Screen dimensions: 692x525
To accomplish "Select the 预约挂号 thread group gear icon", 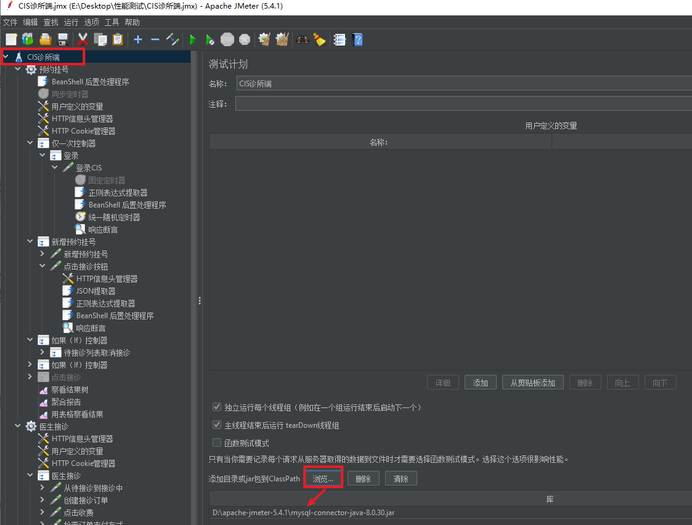I will pyautogui.click(x=31, y=70).
